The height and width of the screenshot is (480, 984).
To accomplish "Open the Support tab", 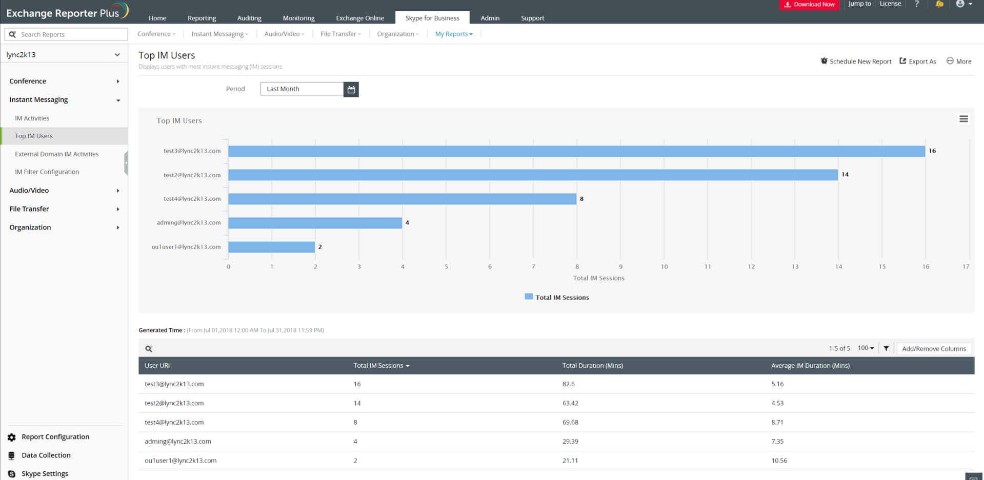I will (x=533, y=18).
